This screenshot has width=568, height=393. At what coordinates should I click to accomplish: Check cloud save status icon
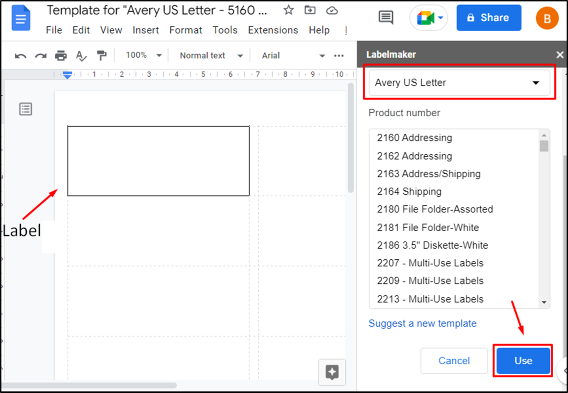(x=332, y=10)
